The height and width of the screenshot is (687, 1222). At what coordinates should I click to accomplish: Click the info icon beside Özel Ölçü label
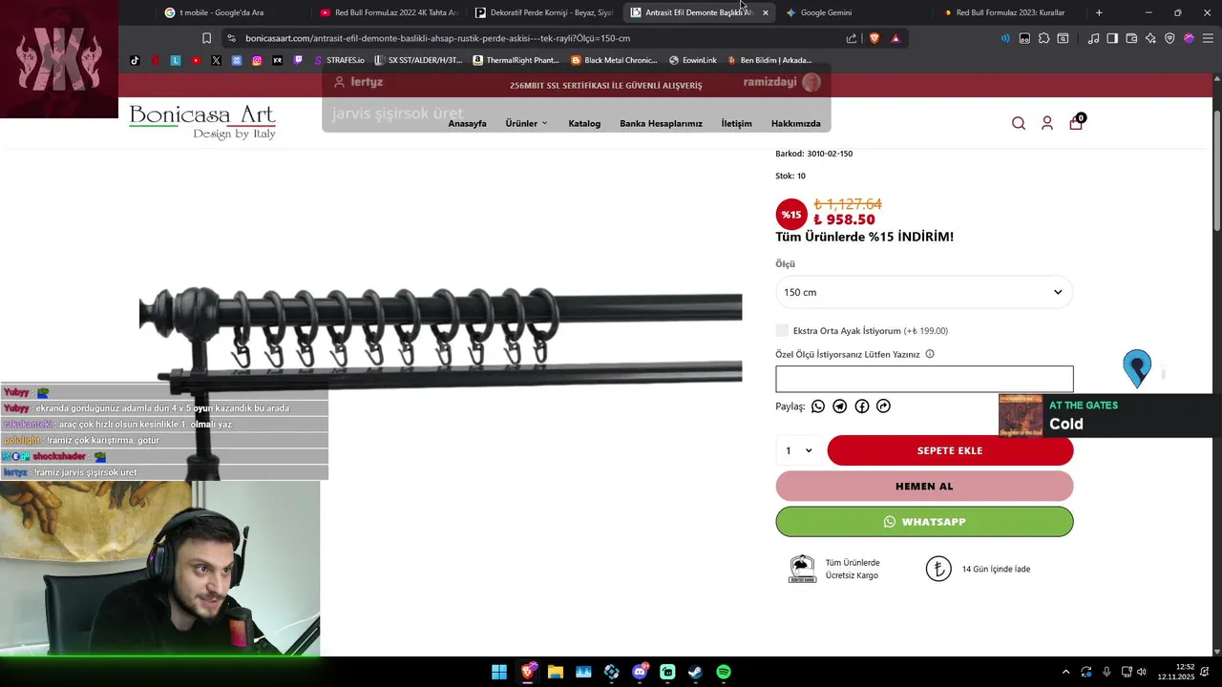(930, 354)
